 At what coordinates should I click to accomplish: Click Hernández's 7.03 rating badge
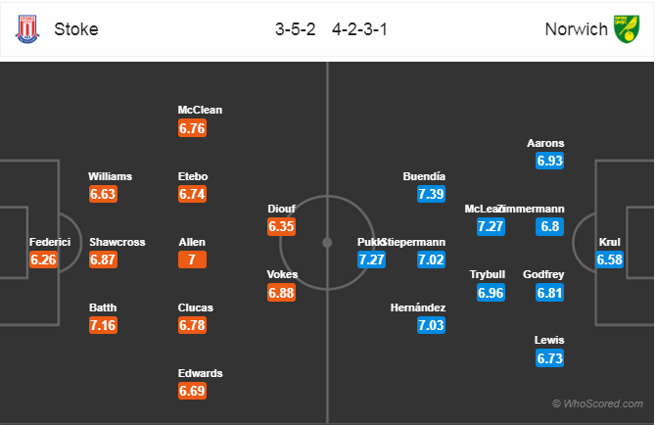431,325
